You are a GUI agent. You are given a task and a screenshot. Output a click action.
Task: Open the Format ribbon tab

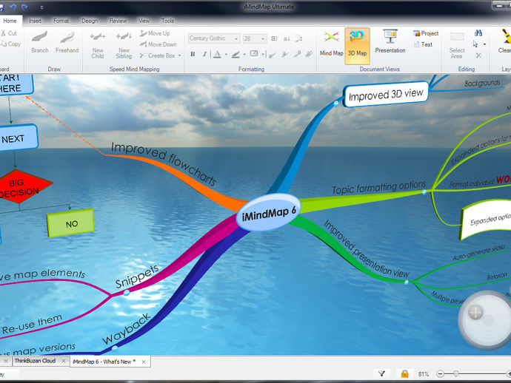[61, 21]
